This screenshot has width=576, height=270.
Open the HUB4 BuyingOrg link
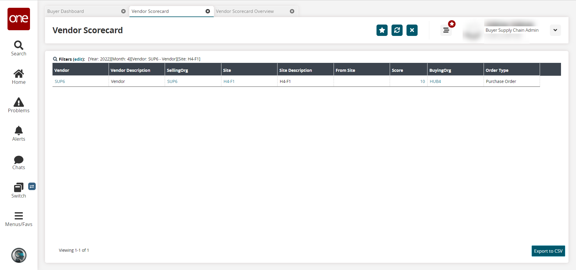[435, 81]
